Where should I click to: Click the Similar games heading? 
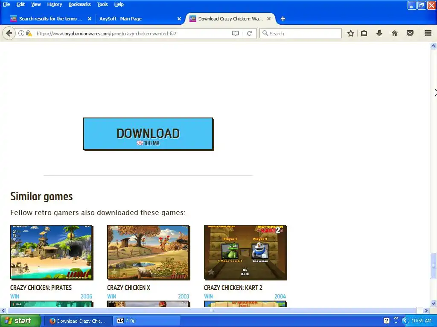pyautogui.click(x=41, y=197)
